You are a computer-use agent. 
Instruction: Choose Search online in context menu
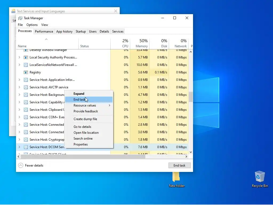point(89,139)
